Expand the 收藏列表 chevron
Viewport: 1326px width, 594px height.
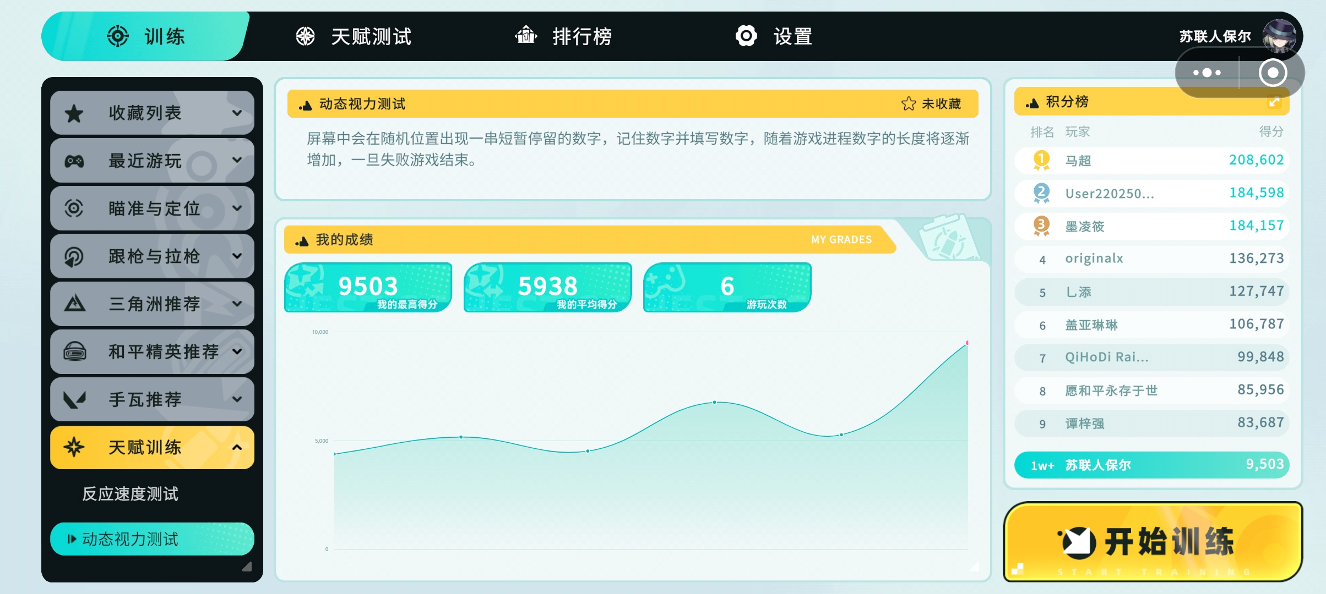237,113
